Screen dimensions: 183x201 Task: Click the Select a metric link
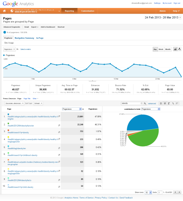pyautogui.click(x=25, y=49)
